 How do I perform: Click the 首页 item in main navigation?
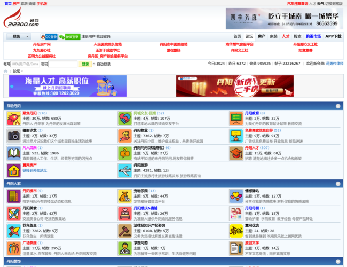point(237,36)
